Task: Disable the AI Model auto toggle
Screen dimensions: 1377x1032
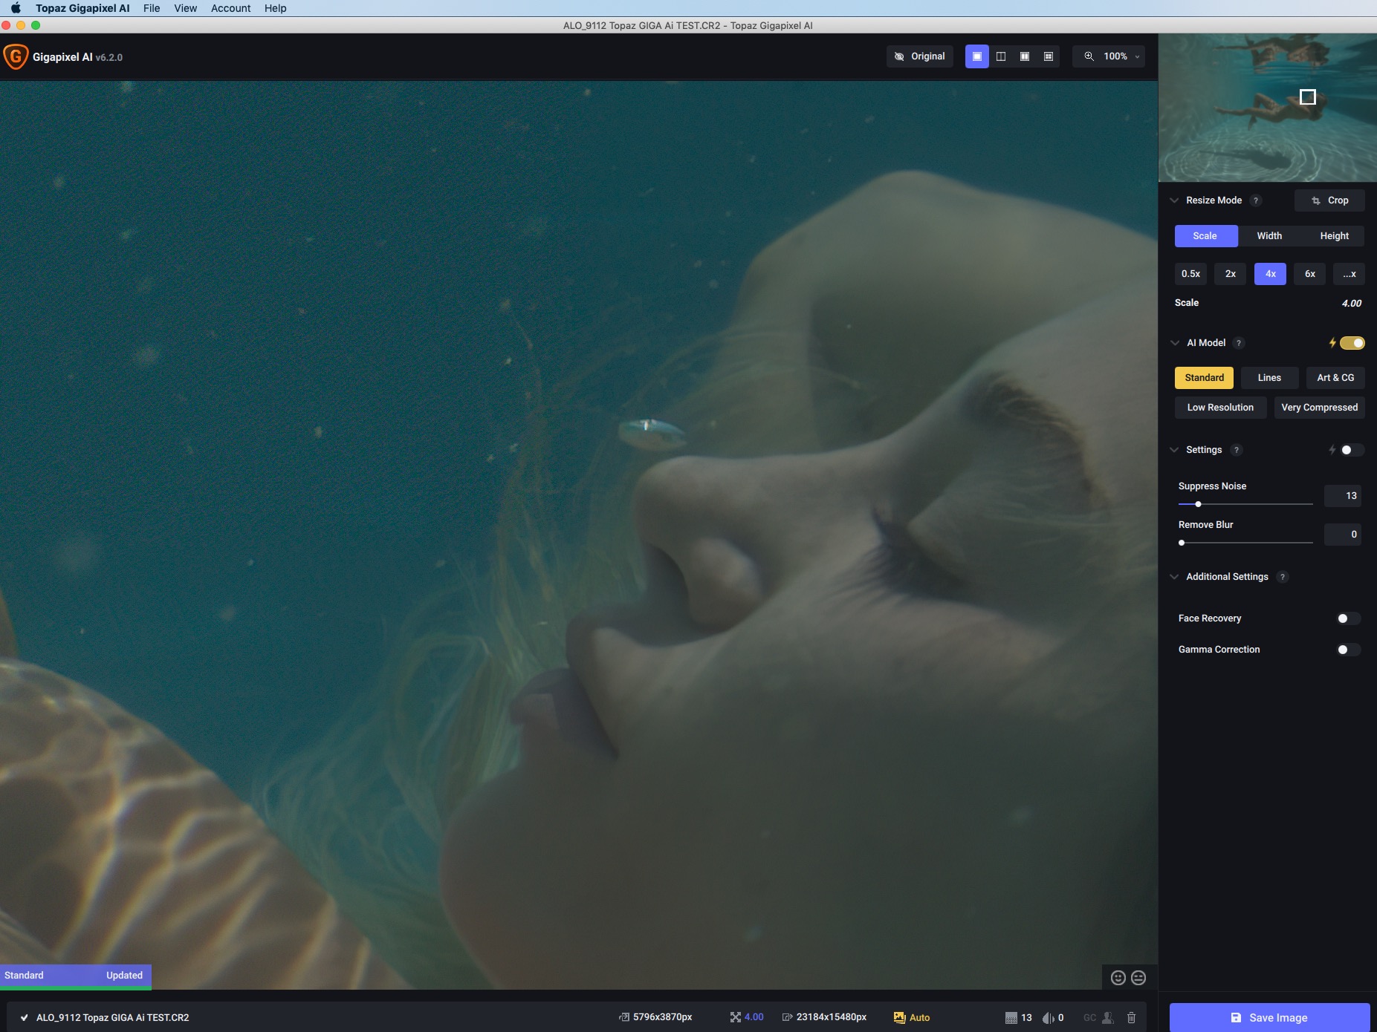Action: pyautogui.click(x=1352, y=343)
